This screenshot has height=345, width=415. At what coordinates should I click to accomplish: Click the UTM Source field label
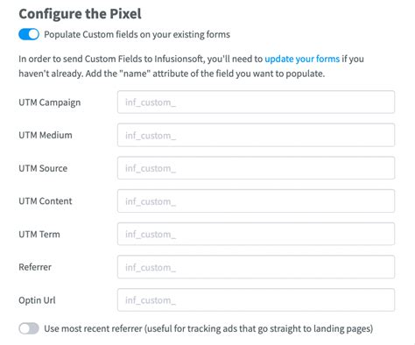point(43,168)
